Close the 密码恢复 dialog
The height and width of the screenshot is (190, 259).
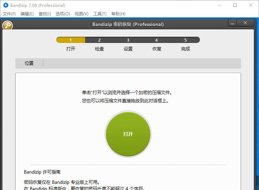click(245, 23)
